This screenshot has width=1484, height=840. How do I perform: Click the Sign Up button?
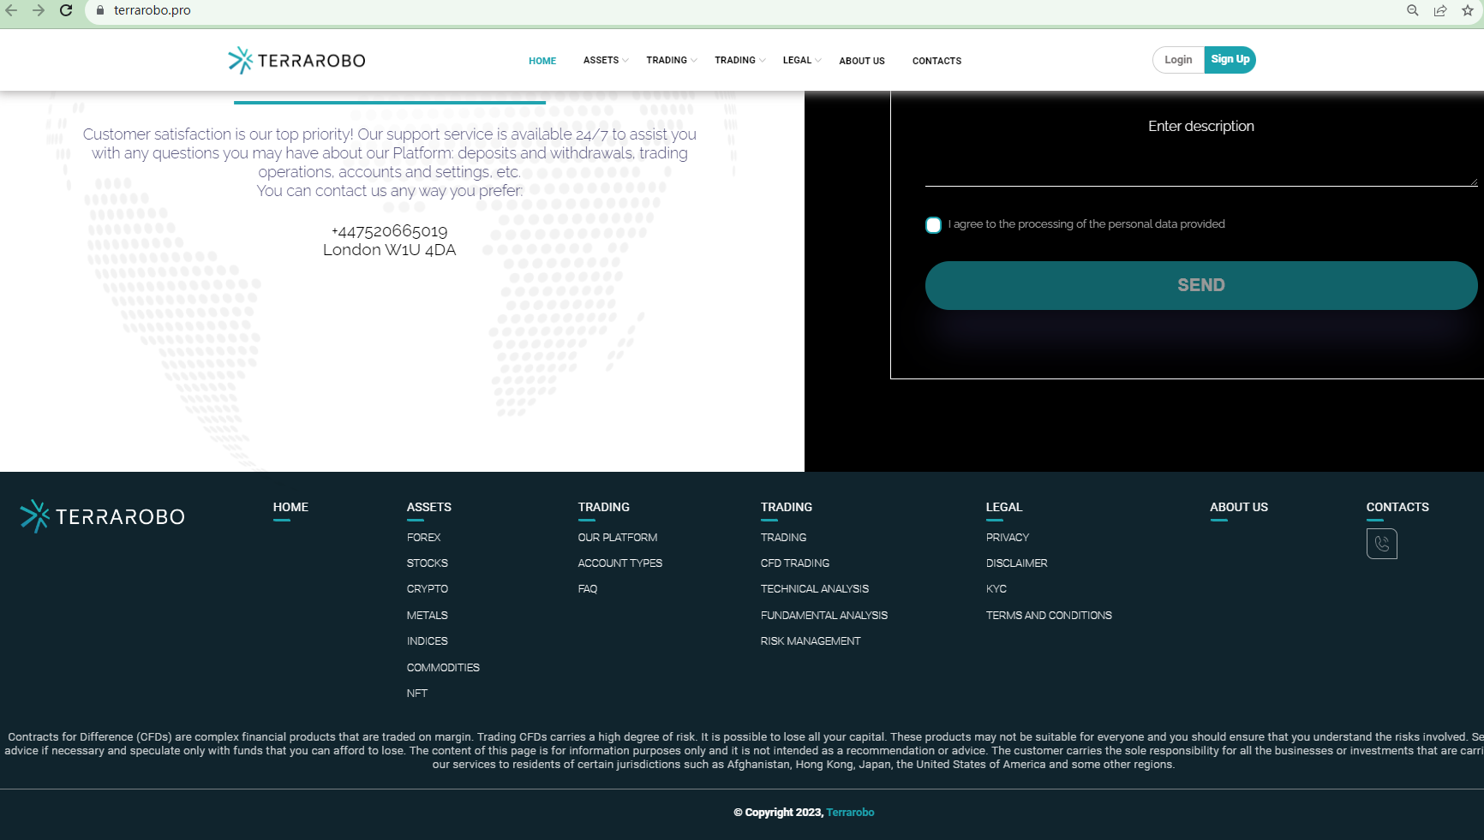pos(1230,60)
